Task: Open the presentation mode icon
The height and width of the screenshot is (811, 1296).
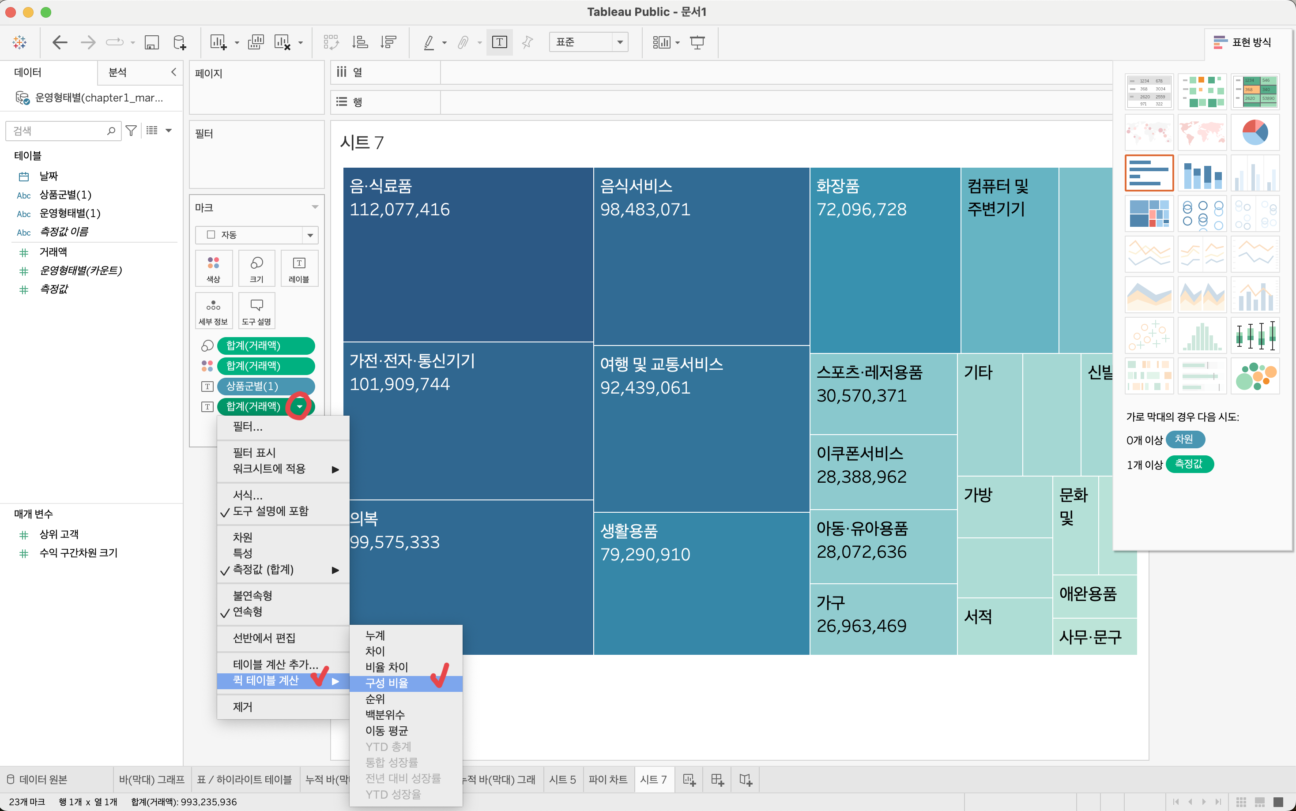Action: (x=697, y=42)
